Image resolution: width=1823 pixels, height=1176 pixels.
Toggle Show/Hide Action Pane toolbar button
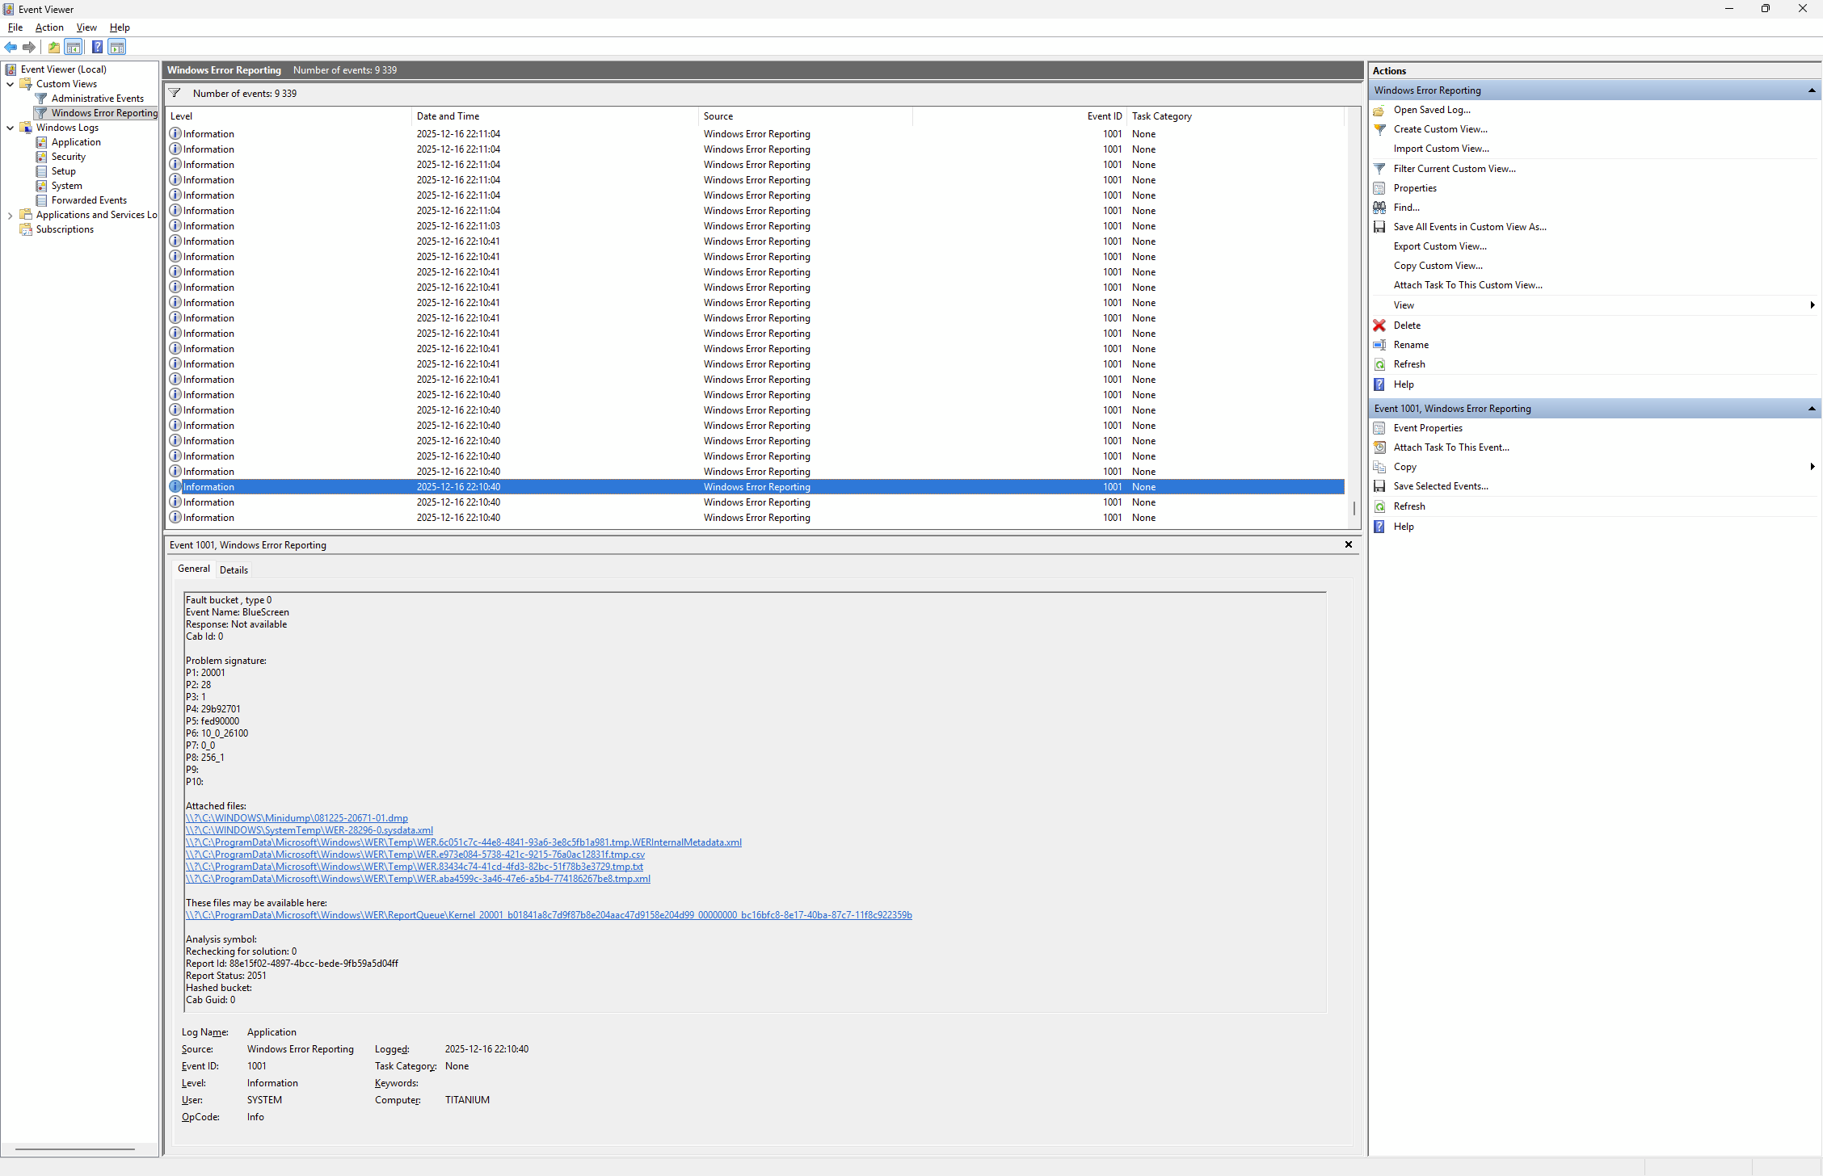(x=117, y=47)
